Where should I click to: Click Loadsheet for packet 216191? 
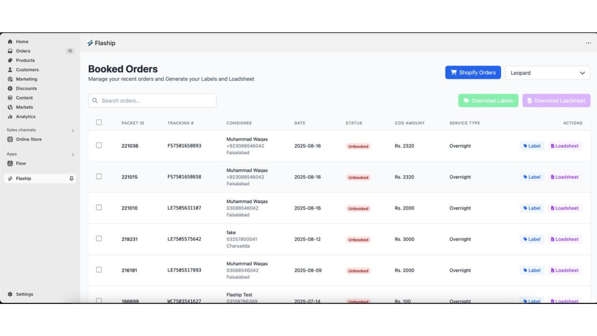[x=565, y=270]
